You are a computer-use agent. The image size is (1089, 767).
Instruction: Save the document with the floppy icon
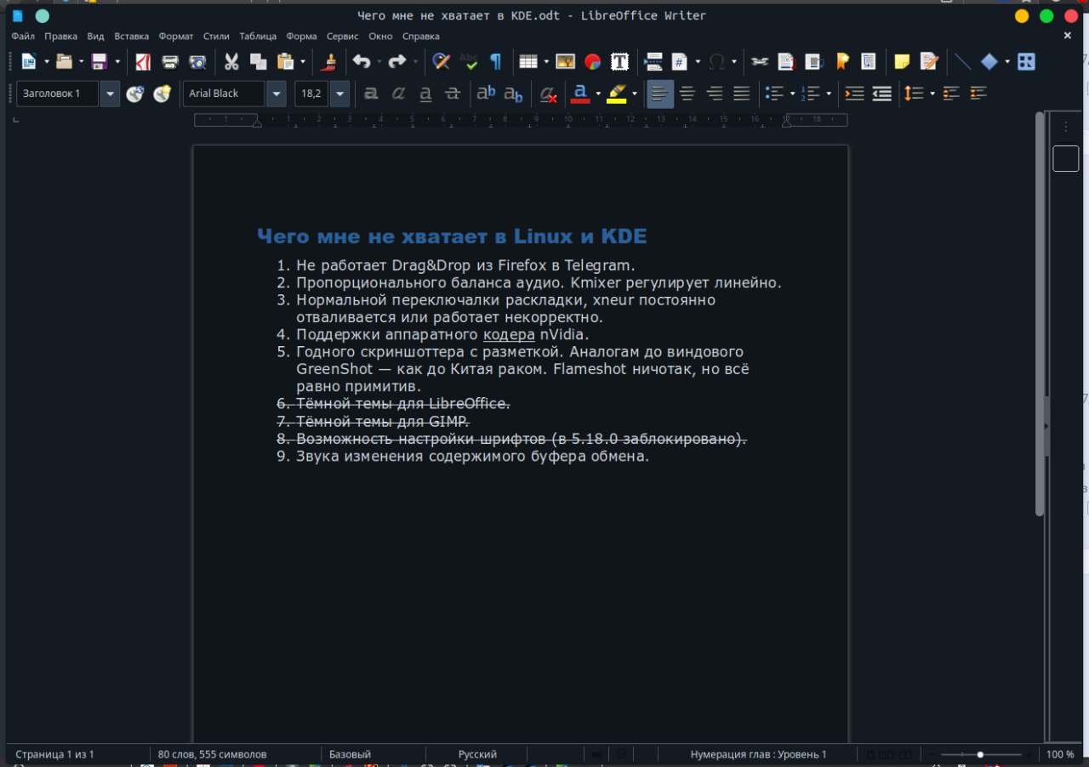[99, 61]
